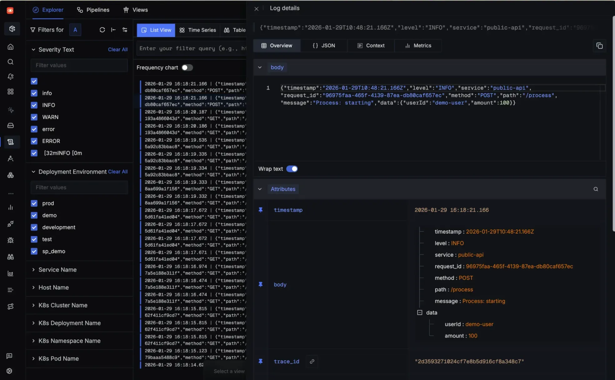The height and width of the screenshot is (380, 615).
Task: Select the Exceptions bug icon in sidebar
Action: 10,240
